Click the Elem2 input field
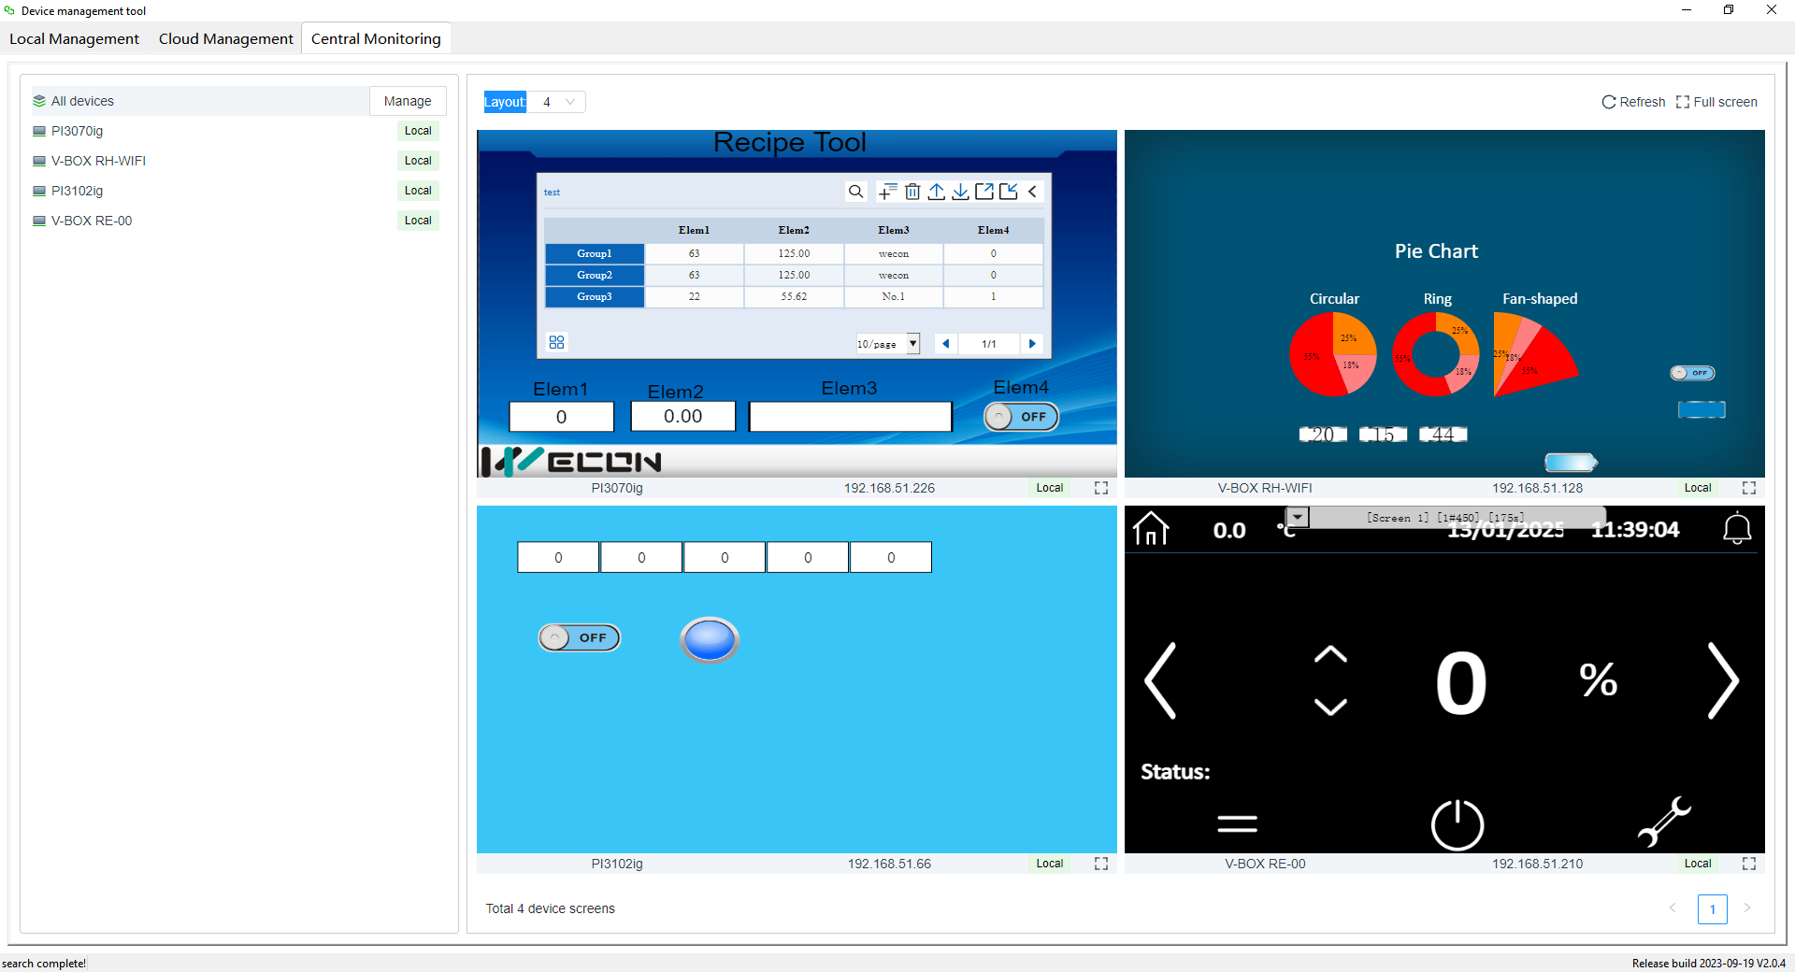The image size is (1795, 972). coord(683,417)
